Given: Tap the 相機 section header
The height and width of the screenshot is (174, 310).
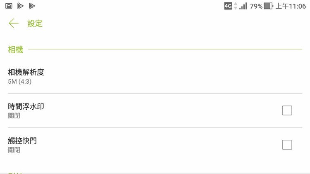Looking at the screenshot, I should tap(16, 49).
